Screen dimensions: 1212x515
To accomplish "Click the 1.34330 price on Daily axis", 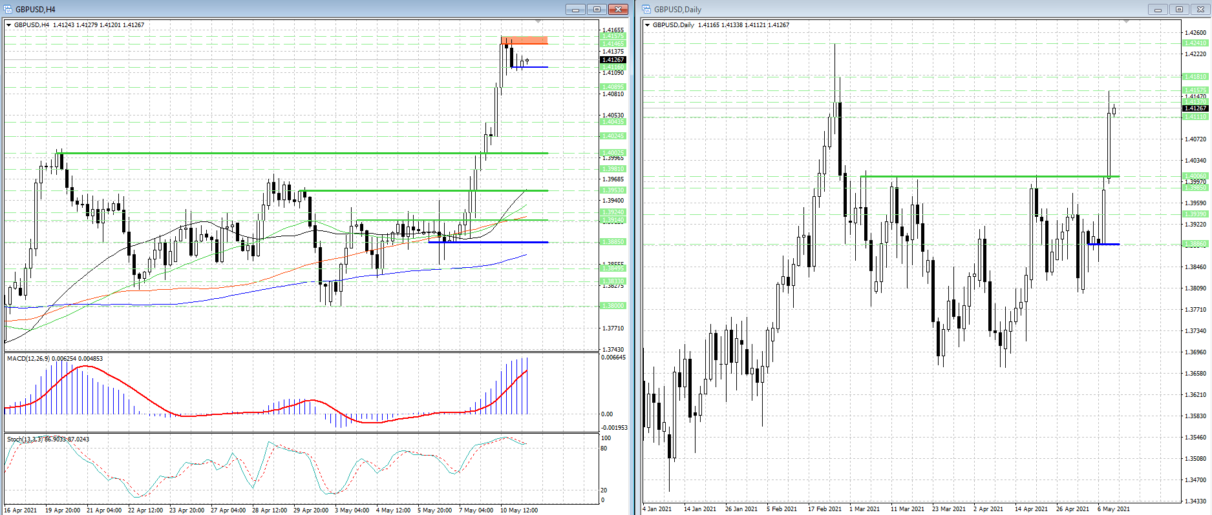I will coord(1195,501).
